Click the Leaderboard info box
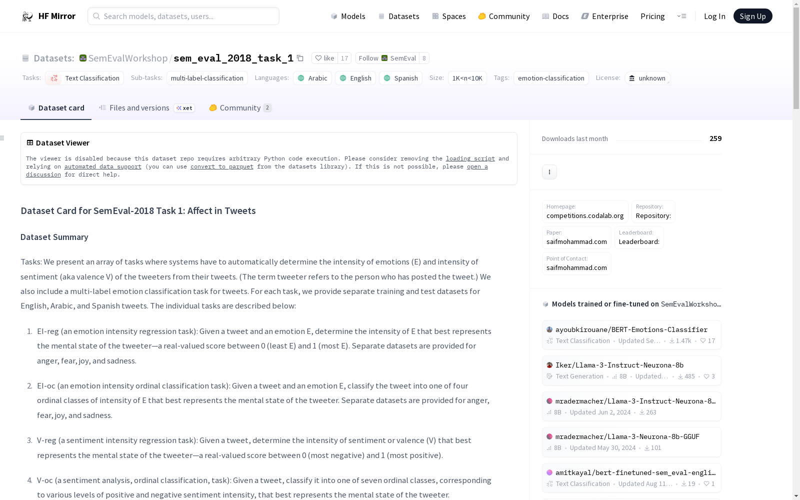The height and width of the screenshot is (500, 800). coord(639,237)
